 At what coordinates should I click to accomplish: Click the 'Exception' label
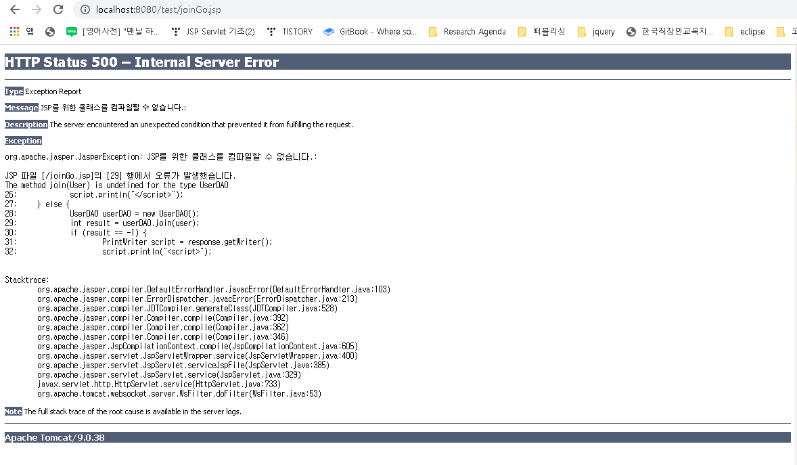[24, 141]
